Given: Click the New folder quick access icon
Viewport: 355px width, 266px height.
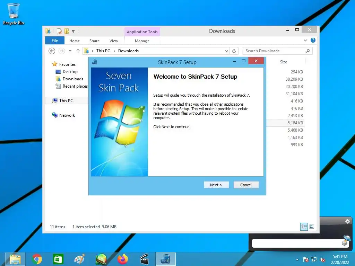Looking at the screenshot, I should pyautogui.click(x=67, y=31).
